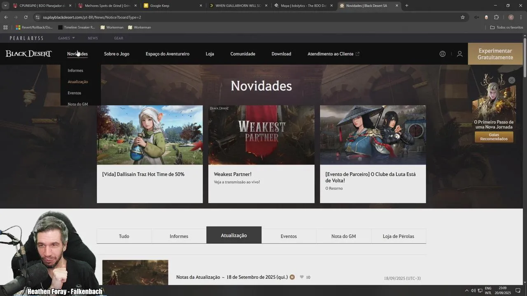Switch to WHEN GJALLARHORN WILL tab
This screenshot has height=296, width=527.
pyautogui.click(x=238, y=6)
